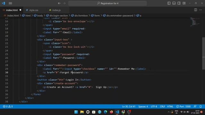Click line number 21 in the gutter
Image resolution: width=205 pixels, height=115 pixels.
click(6, 40)
